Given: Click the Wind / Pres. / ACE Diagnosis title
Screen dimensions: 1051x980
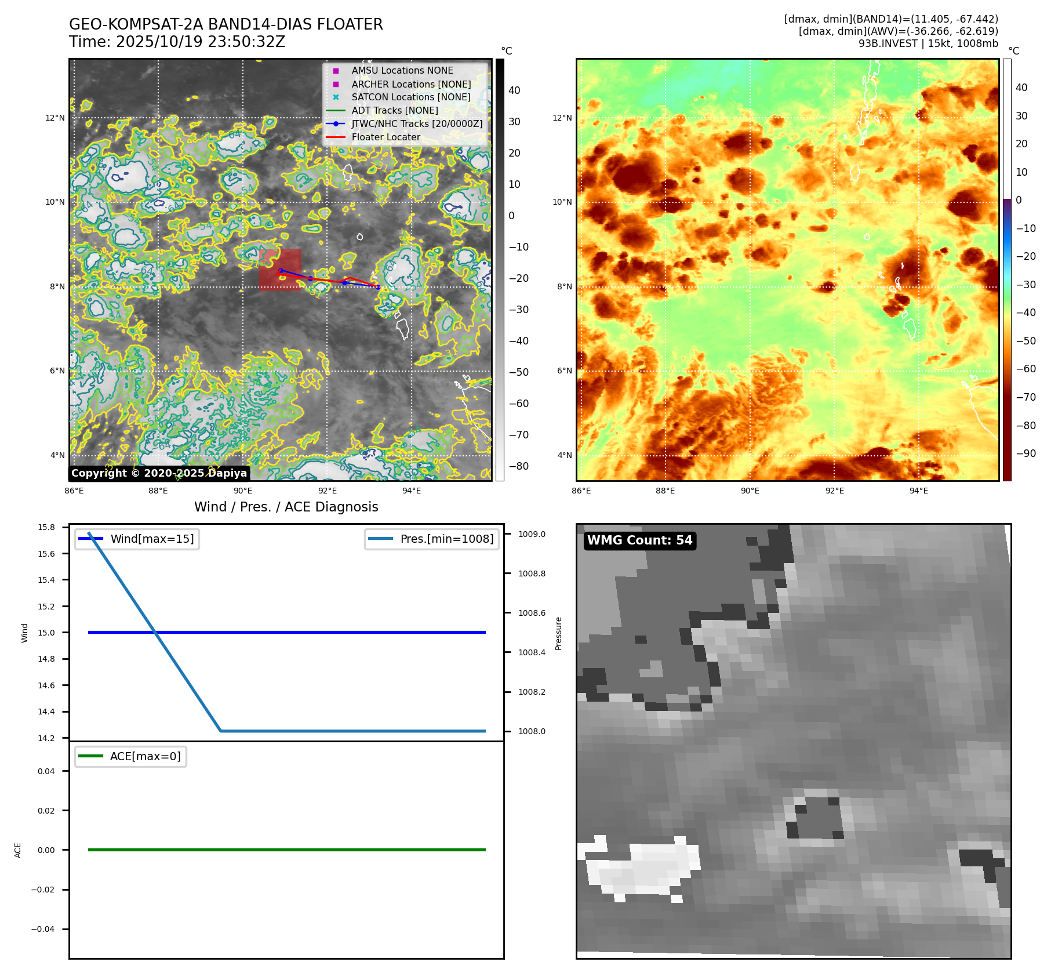Looking at the screenshot, I should pyautogui.click(x=286, y=507).
